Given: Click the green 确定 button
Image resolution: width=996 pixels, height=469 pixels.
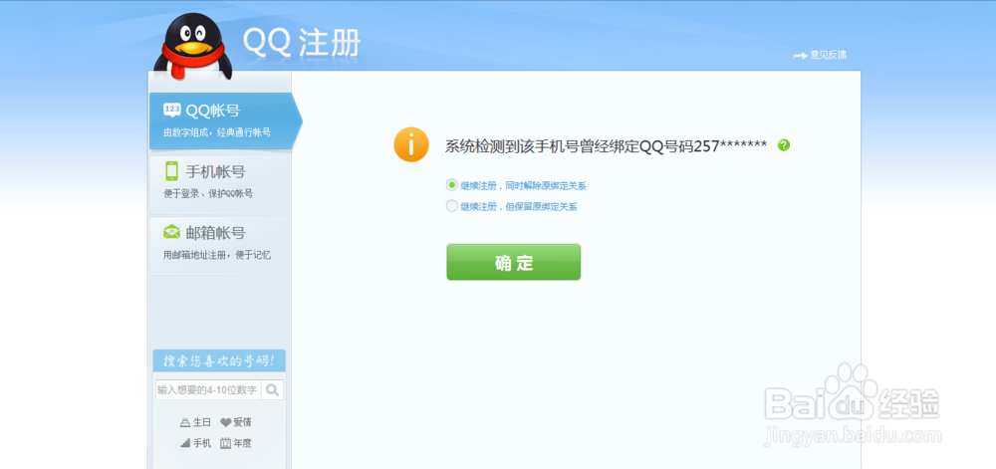Looking at the screenshot, I should point(513,262).
